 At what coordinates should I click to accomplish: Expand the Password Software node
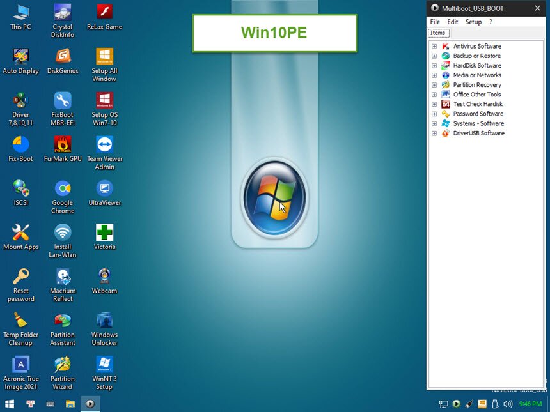click(x=434, y=114)
